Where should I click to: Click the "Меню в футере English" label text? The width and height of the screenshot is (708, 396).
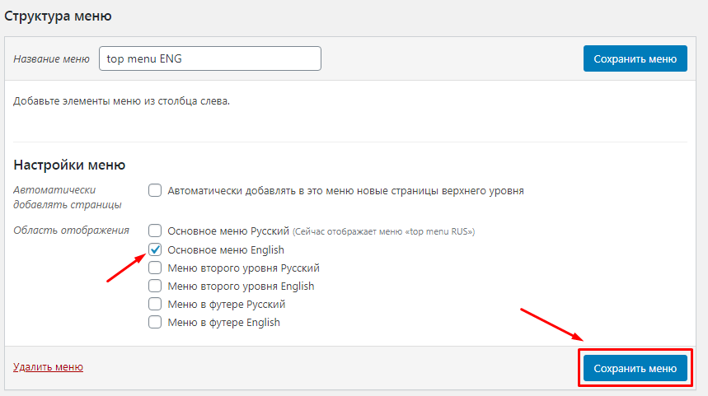pyautogui.click(x=223, y=322)
